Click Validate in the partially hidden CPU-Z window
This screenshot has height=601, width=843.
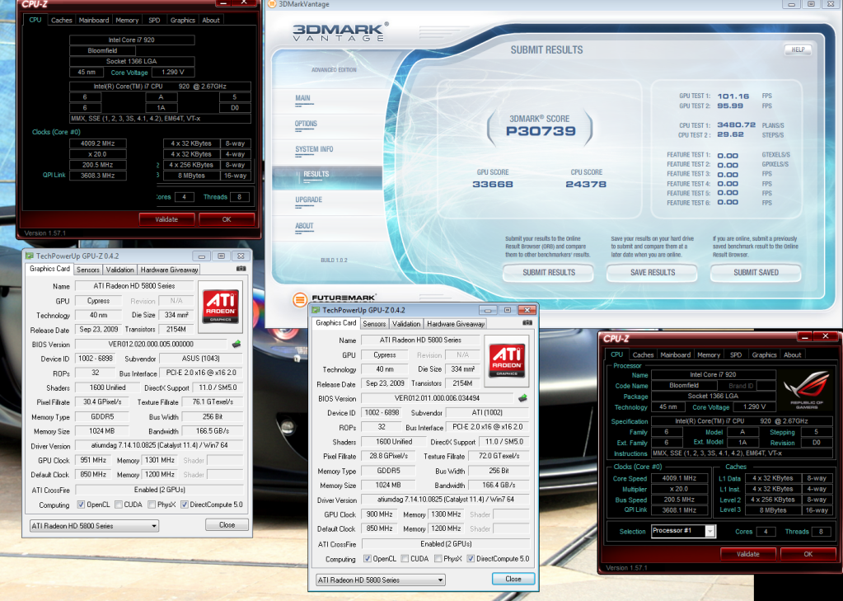166,219
